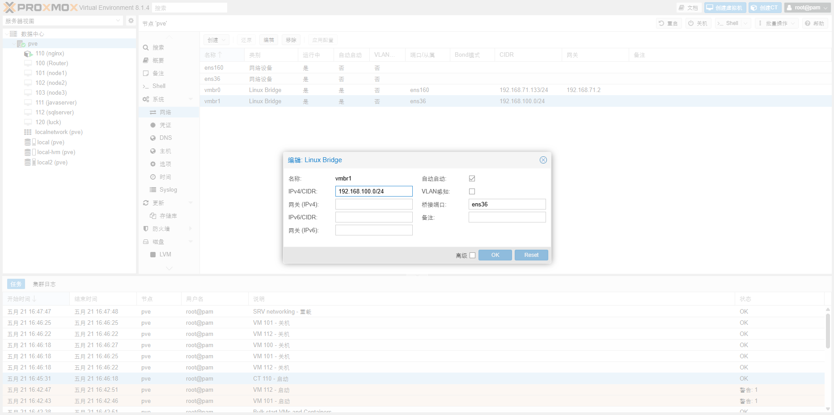This screenshot has width=834, height=415.
Task: Open localnetwork (pve) SDN zone icon
Action: (28, 132)
